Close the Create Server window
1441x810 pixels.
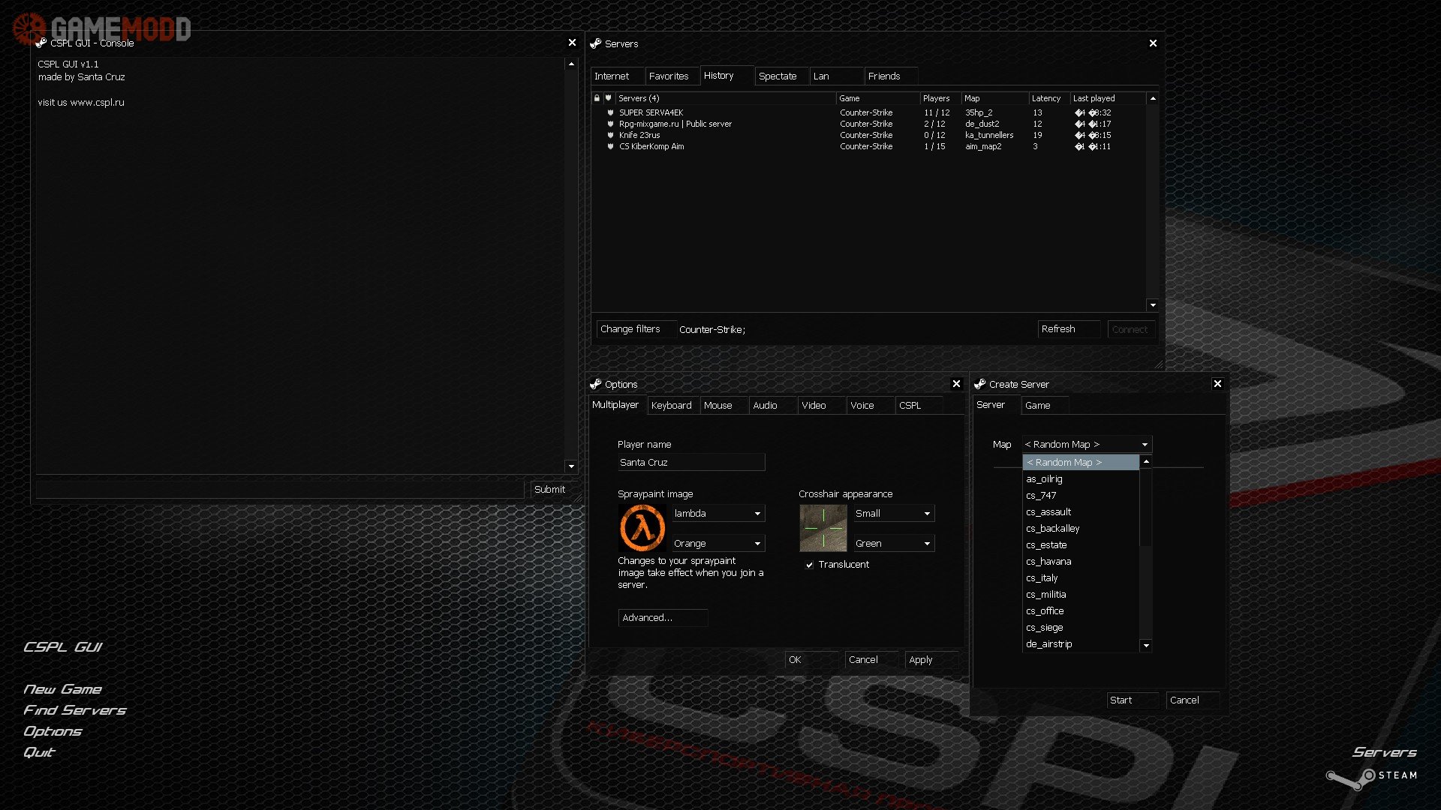click(x=1217, y=384)
